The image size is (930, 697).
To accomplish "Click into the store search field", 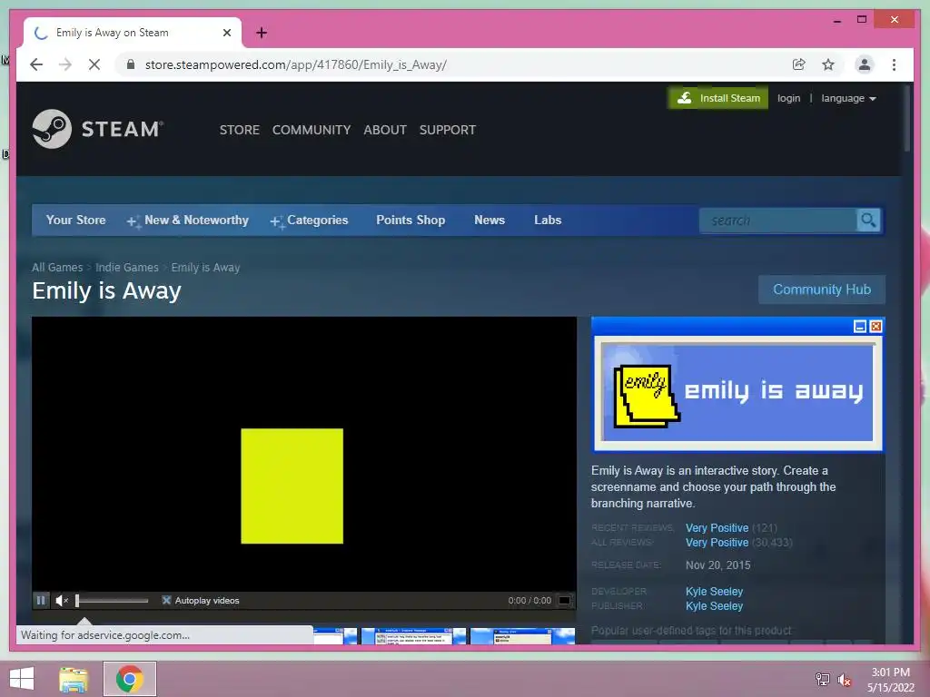I will click(x=778, y=221).
